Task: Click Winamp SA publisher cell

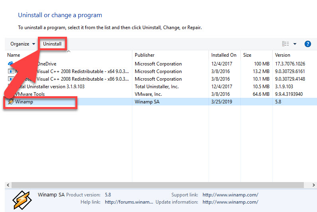Action: tap(147, 102)
